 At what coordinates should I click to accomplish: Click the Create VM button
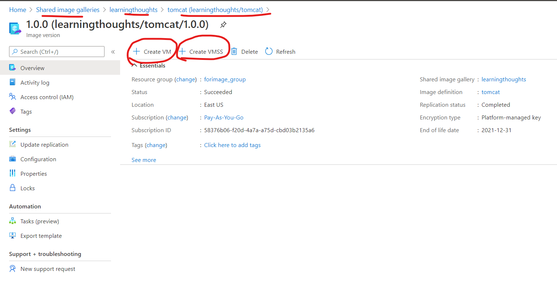point(152,52)
